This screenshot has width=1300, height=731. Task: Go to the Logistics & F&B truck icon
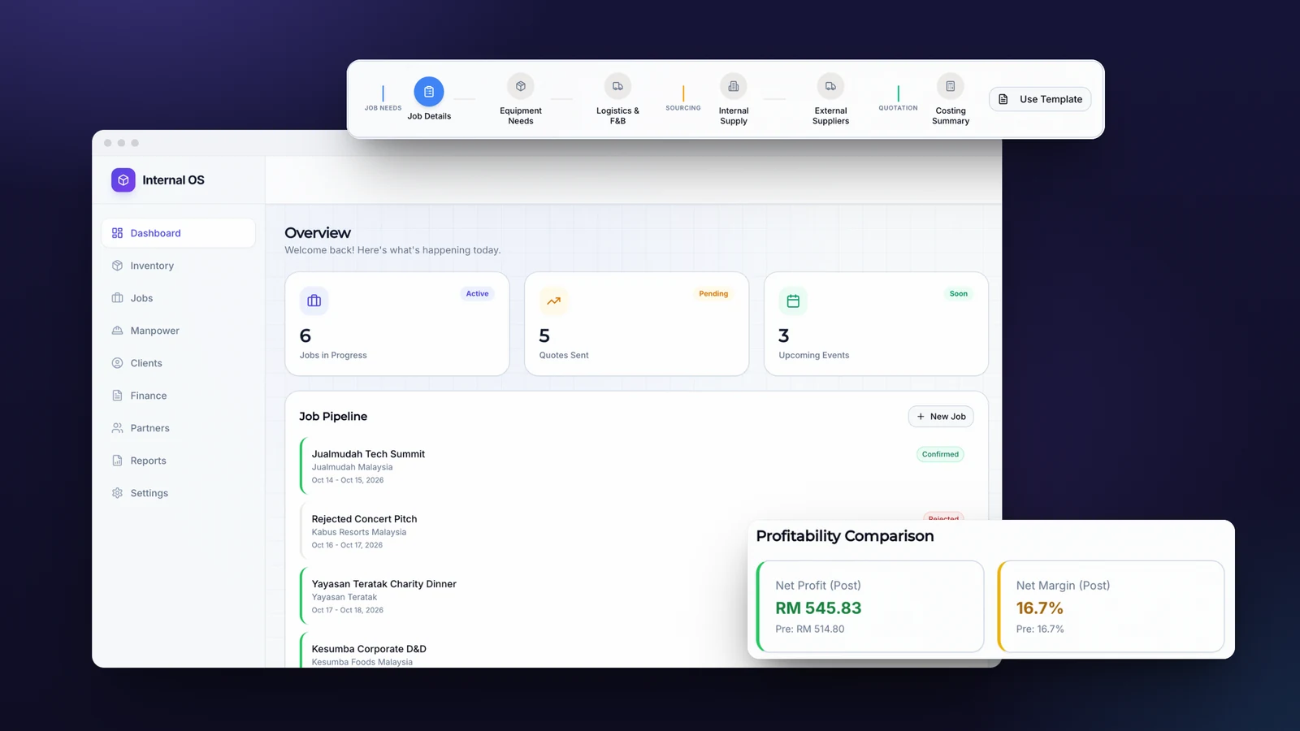coord(617,86)
